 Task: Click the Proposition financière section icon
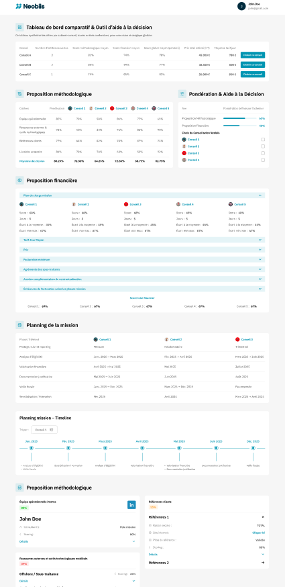19,181
